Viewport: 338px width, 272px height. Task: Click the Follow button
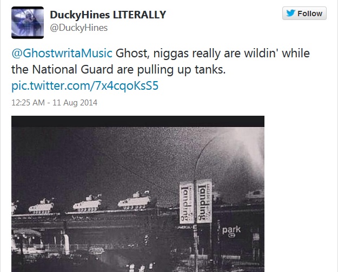click(x=304, y=14)
